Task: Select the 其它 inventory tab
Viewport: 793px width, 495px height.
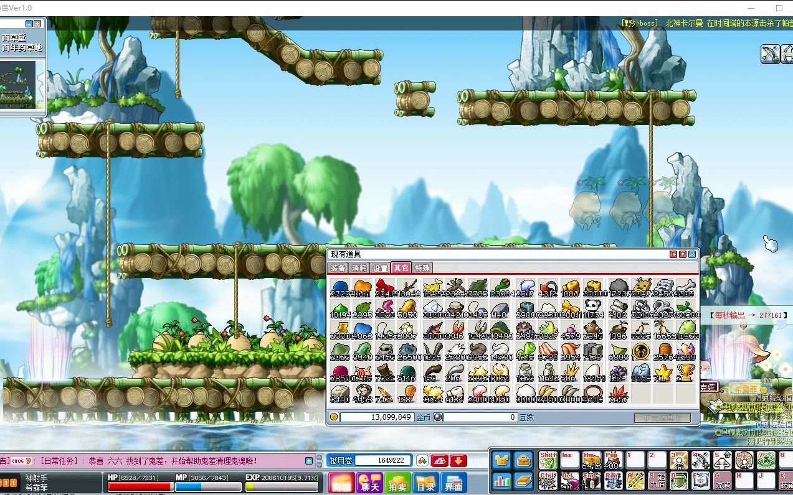Action: 401,268
